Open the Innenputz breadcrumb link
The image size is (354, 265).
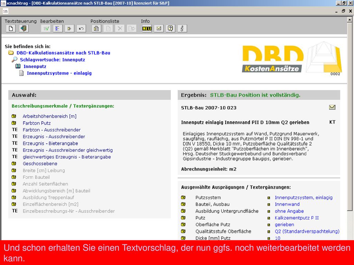pos(35,67)
